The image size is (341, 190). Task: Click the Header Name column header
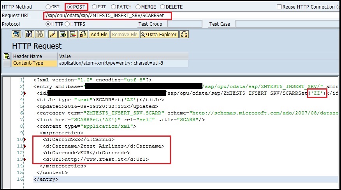coord(34,56)
